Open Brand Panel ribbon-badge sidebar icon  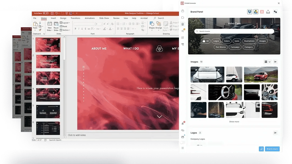tap(183, 24)
